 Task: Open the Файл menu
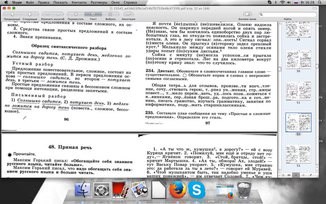30,2
